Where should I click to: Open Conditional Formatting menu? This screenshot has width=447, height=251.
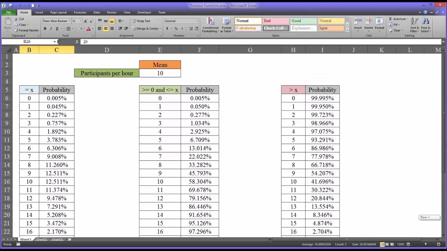[210, 25]
